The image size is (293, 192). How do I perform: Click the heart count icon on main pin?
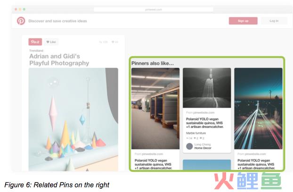pos(113,42)
